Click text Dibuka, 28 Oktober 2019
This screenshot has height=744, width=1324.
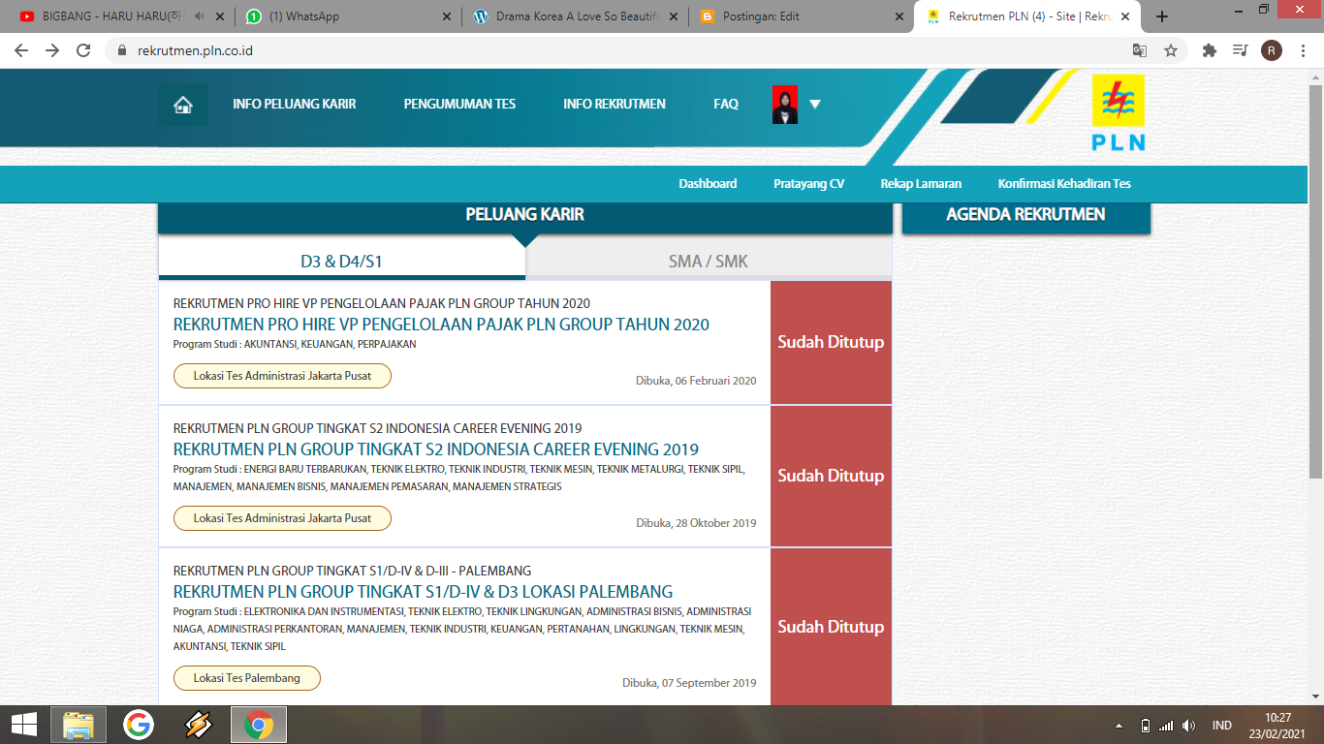[696, 523]
